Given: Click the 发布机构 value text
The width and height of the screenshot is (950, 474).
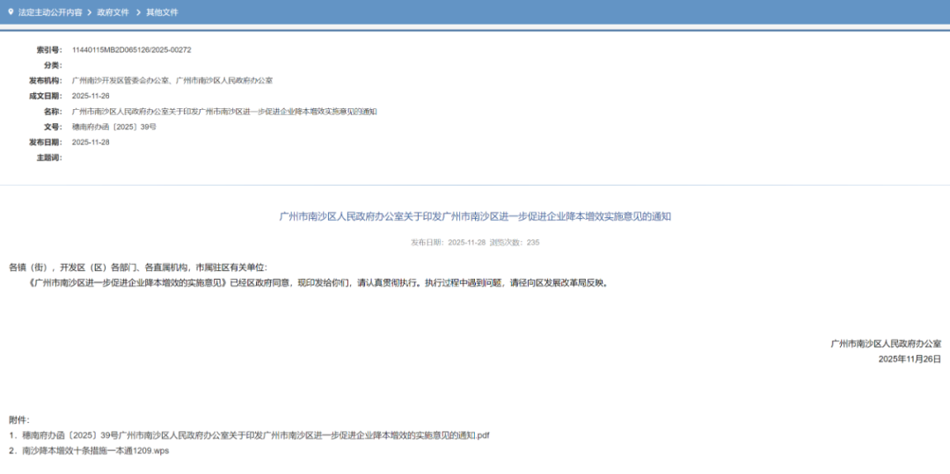Looking at the screenshot, I should (172, 81).
